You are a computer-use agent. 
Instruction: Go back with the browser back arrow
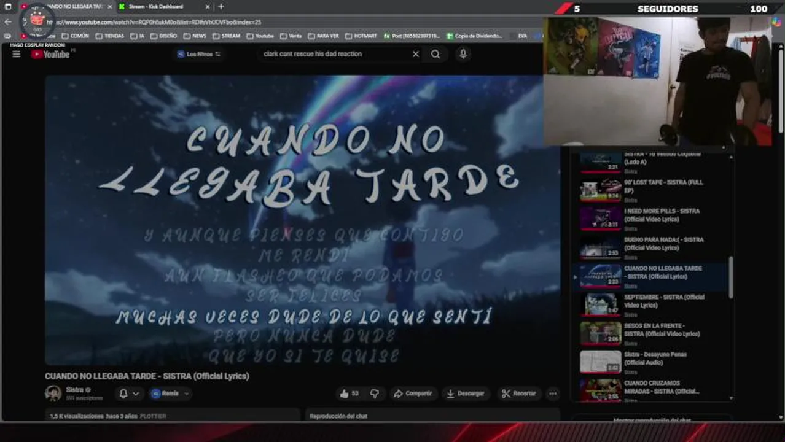[8, 22]
